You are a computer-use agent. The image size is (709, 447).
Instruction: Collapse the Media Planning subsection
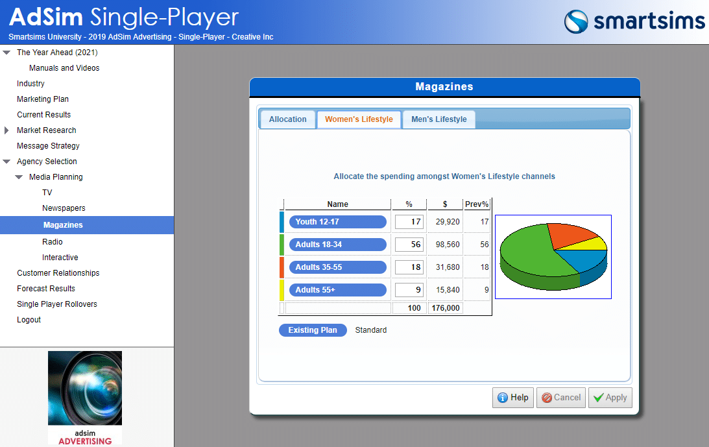coord(19,177)
